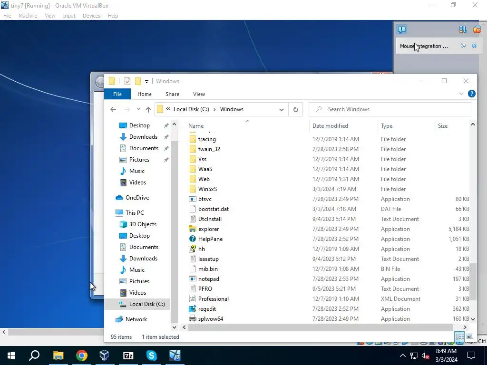Expand the Explorer ribbon chevron
The image size is (487, 365).
pyautogui.click(x=461, y=94)
